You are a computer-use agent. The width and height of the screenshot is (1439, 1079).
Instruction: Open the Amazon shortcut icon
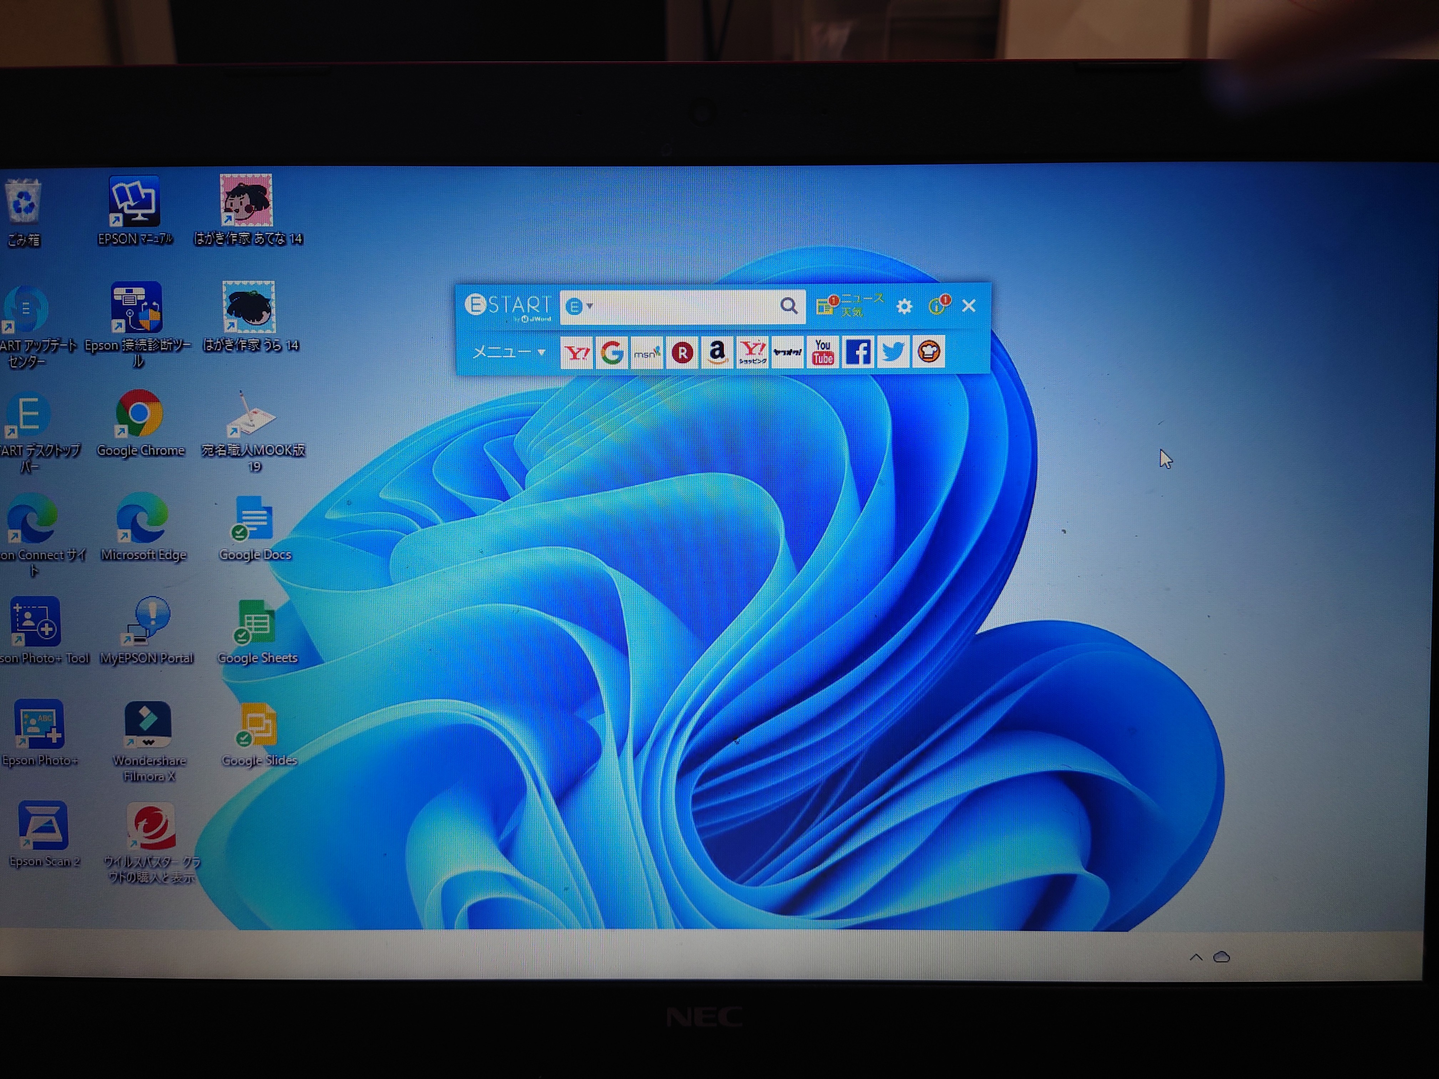[717, 353]
